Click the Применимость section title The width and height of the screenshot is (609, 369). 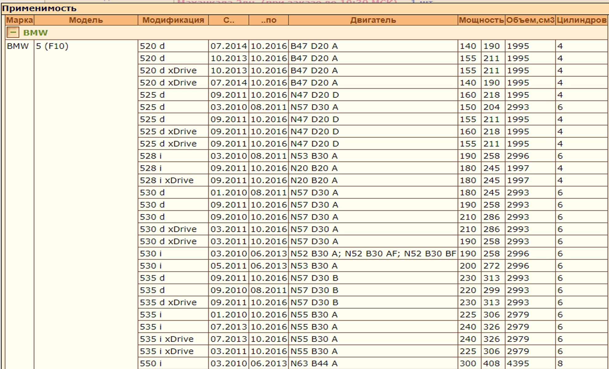(x=39, y=8)
